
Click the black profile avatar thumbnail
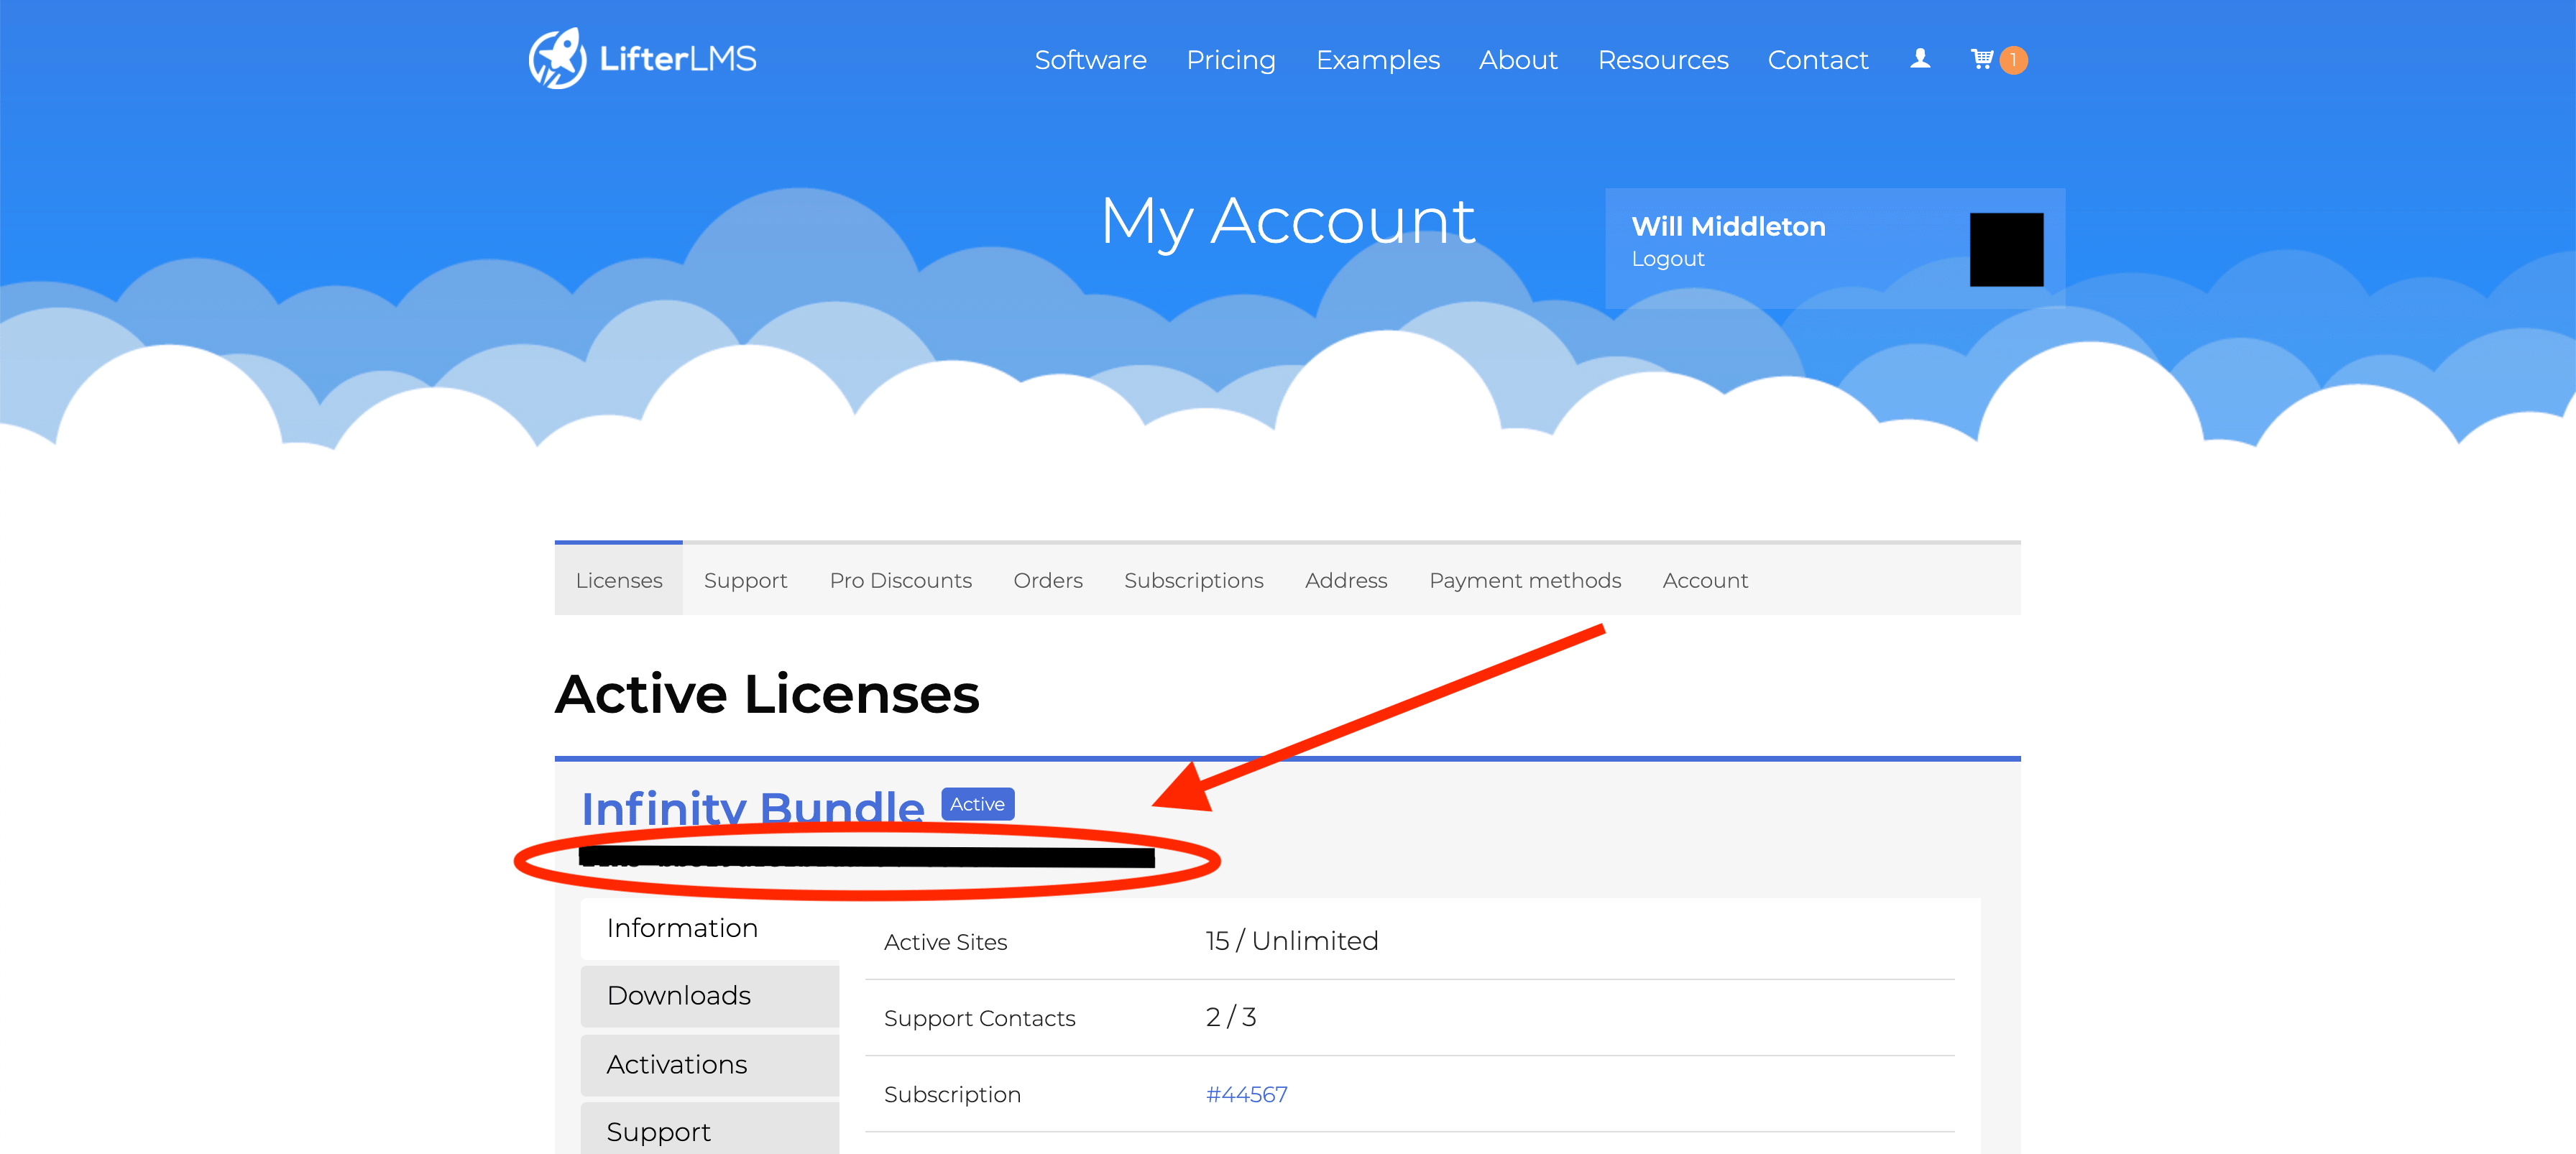(x=2006, y=249)
